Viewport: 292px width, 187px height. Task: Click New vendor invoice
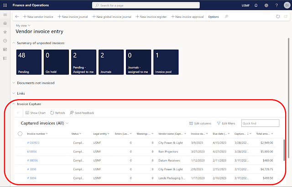point(38,17)
